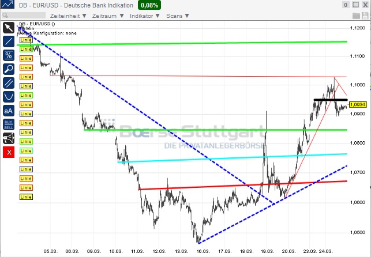Screen dimensions: 371x257
Task: Click the 'DB - EUR/USD ()' chart legend text
Action: coord(37,24)
